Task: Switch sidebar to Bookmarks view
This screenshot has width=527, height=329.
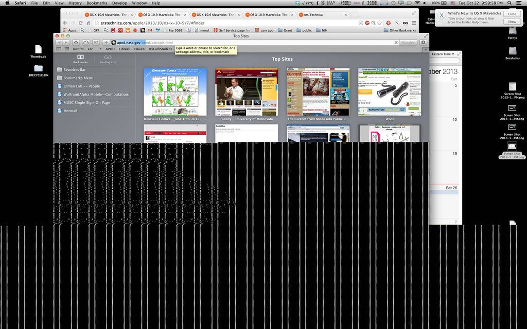Action: click(80, 59)
